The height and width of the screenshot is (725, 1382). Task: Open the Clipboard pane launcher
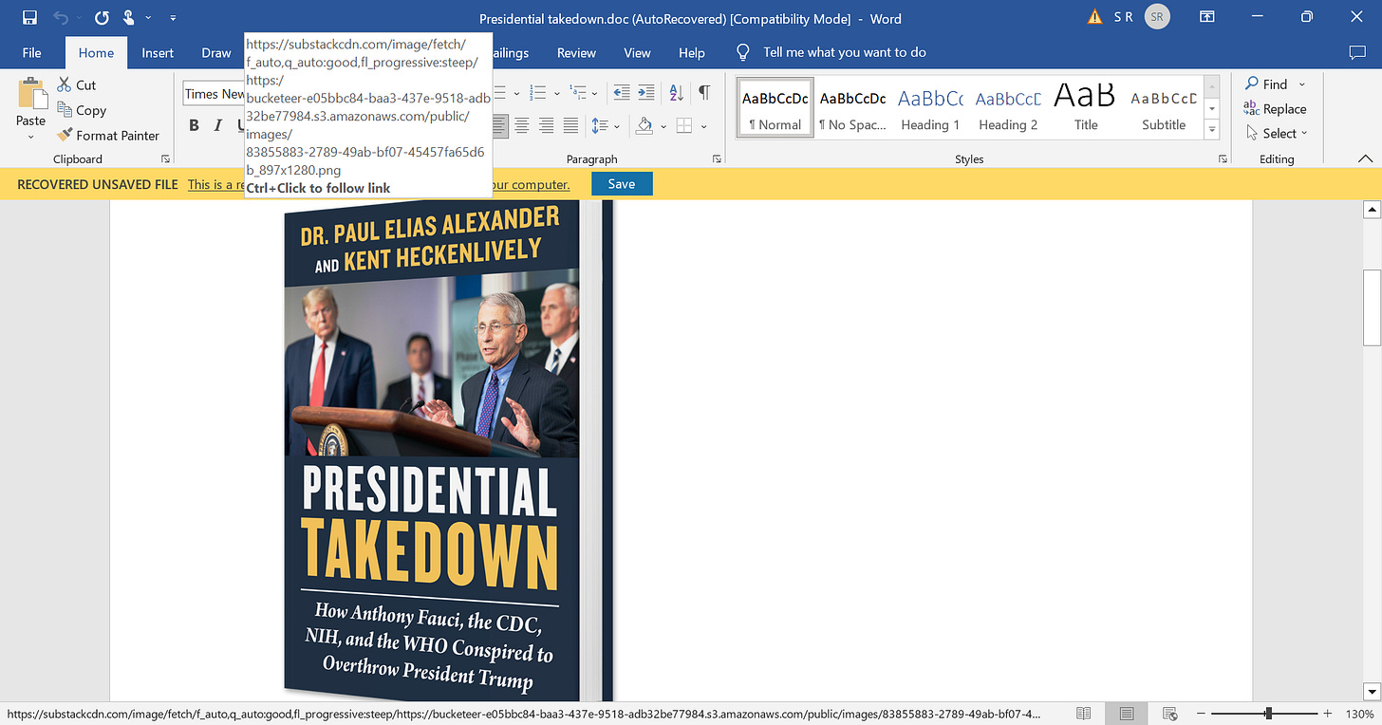tap(166, 159)
